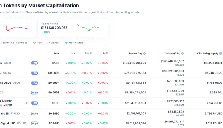223x128 pixels.
Task: Click the Gainers trend icon
Action: (48, 43)
